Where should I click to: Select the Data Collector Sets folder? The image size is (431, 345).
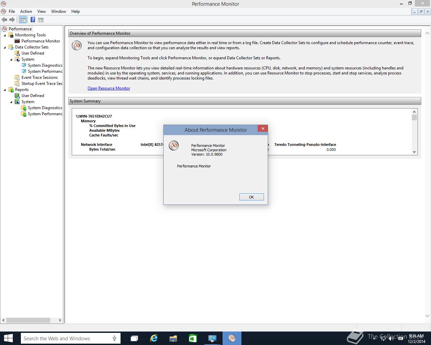[x=32, y=47]
